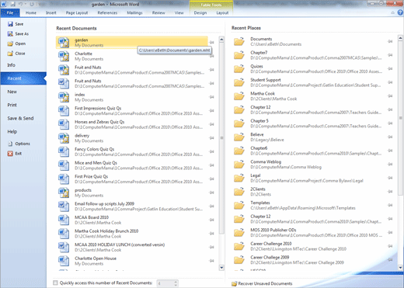Minimize the ribbon with the caret icon

392,12
